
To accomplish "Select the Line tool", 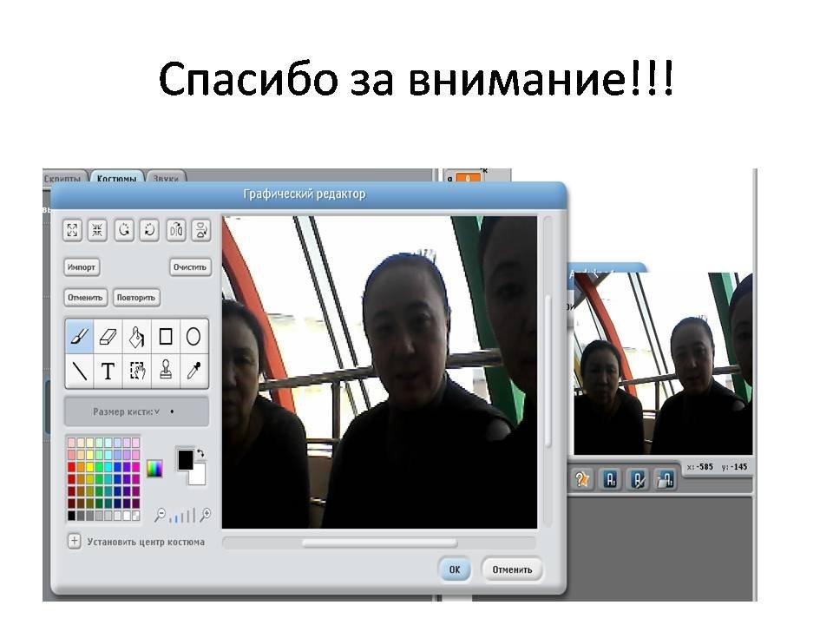I will point(80,372).
